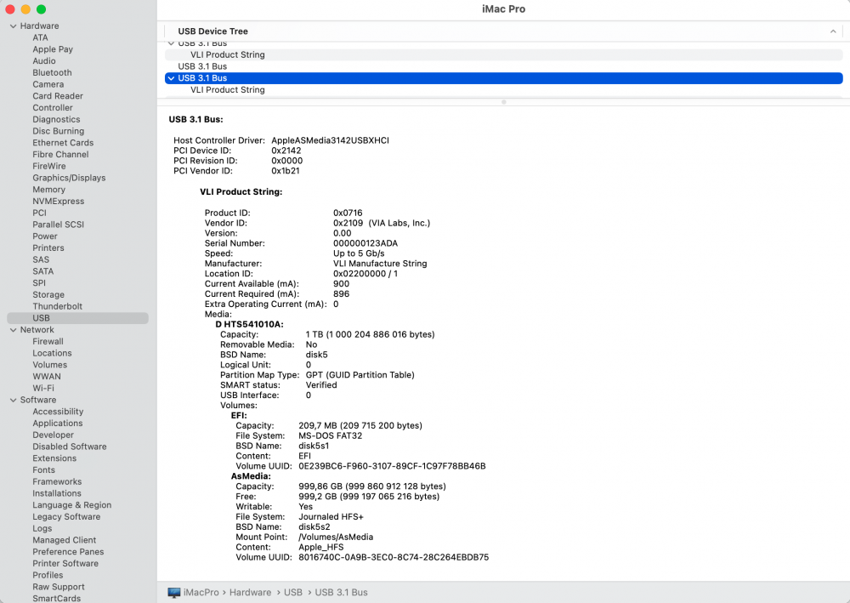Click the pane splitter handle dot
This screenshot has height=603, width=850.
[x=503, y=102]
